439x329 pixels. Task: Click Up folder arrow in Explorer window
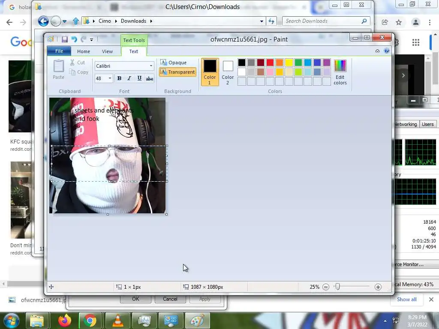(x=75, y=21)
